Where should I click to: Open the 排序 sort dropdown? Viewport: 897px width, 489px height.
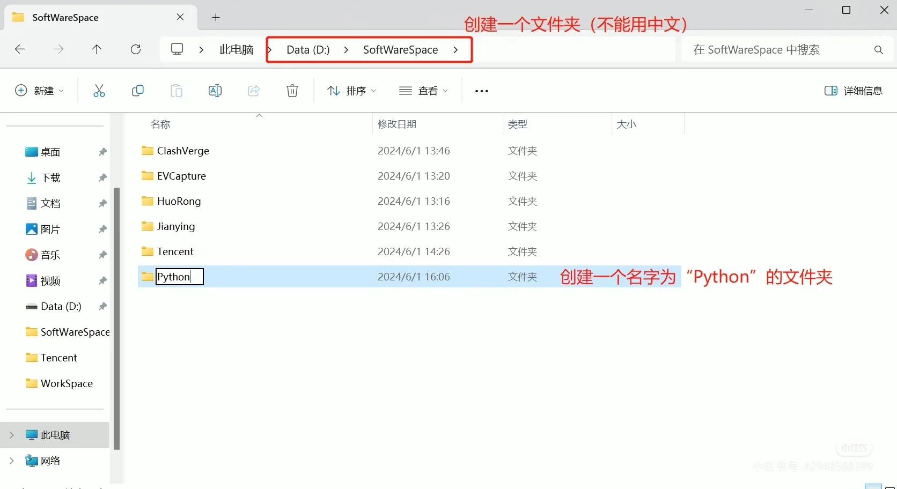click(x=351, y=91)
